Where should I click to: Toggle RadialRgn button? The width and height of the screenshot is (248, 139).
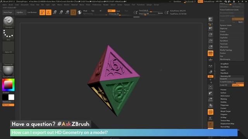point(238,85)
